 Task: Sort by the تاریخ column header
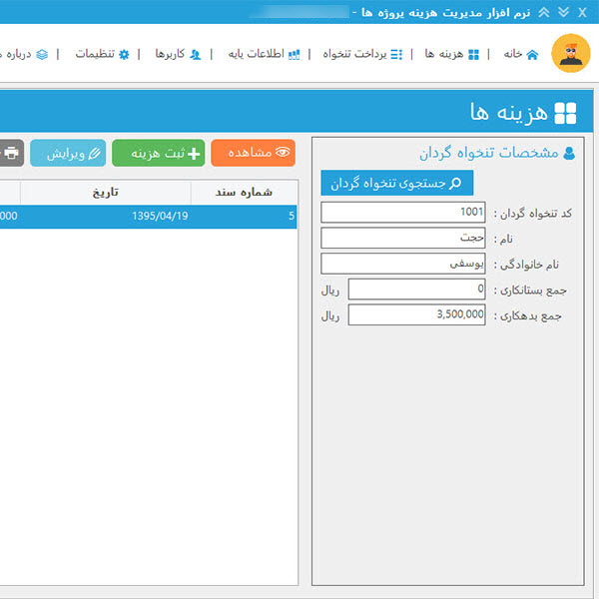pos(105,192)
